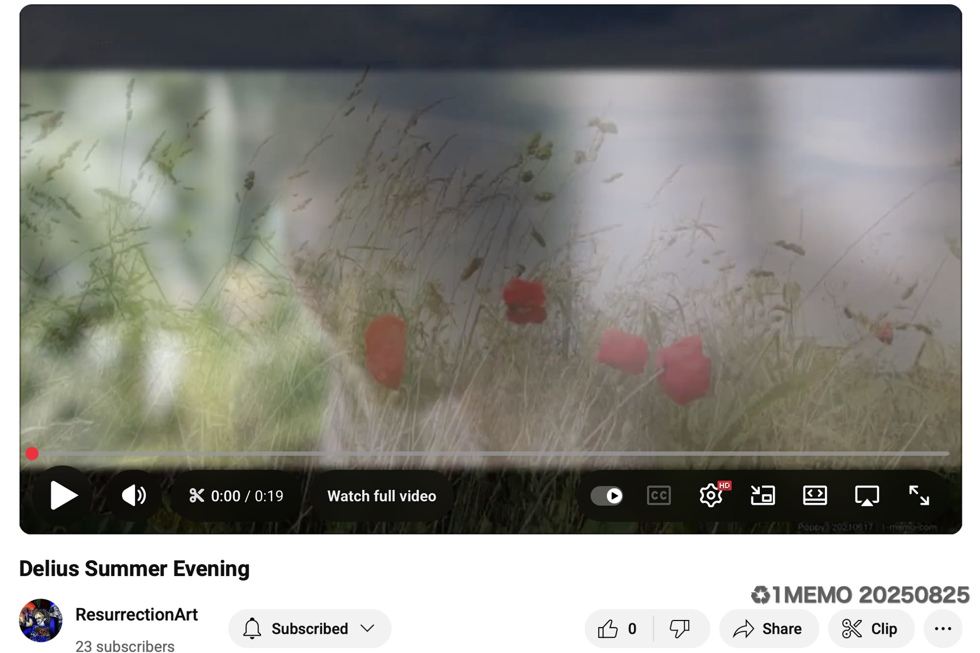
Task: Create a Clip with scissors button
Action: pyautogui.click(x=870, y=629)
